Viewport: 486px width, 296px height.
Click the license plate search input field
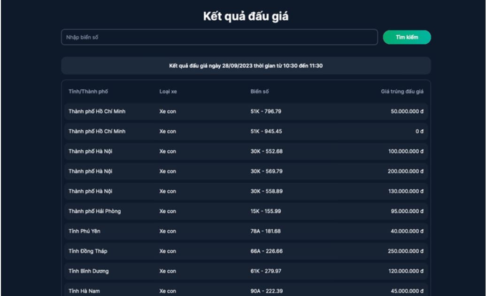pyautogui.click(x=219, y=37)
